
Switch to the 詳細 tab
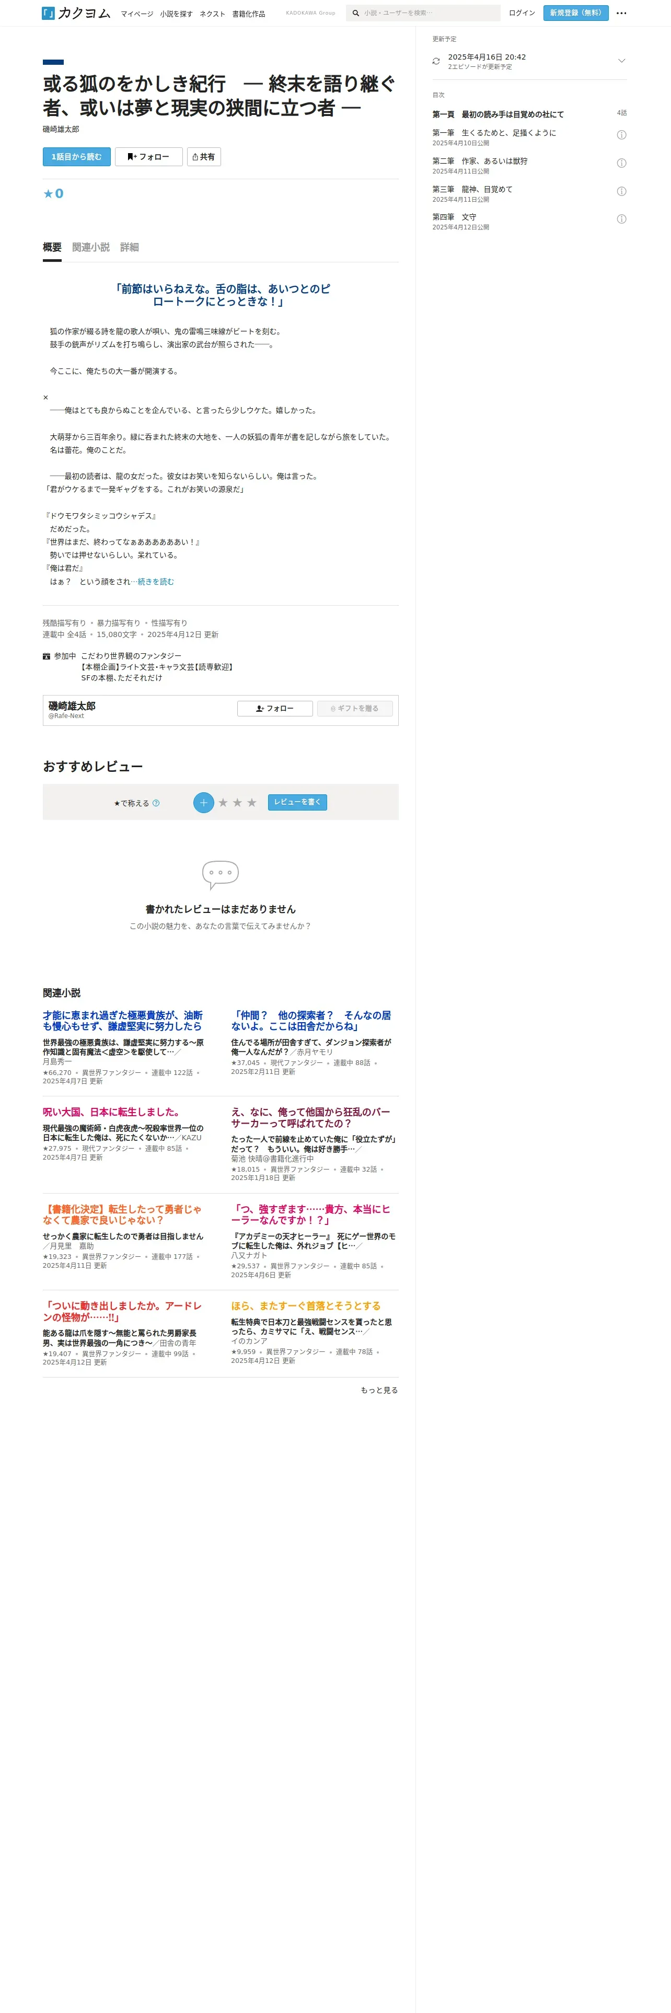[x=130, y=248]
